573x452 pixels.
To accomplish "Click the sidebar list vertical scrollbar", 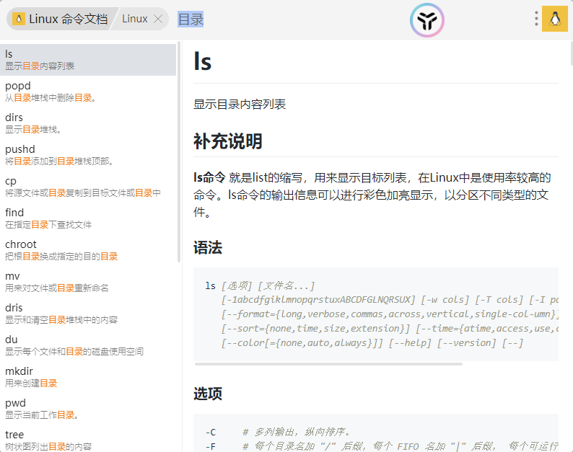I will [x=179, y=151].
